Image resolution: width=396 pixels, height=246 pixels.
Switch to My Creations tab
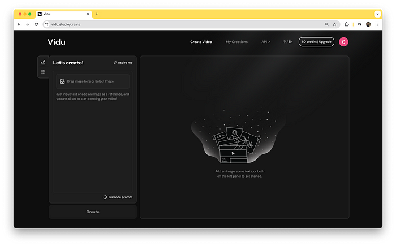[x=236, y=42]
